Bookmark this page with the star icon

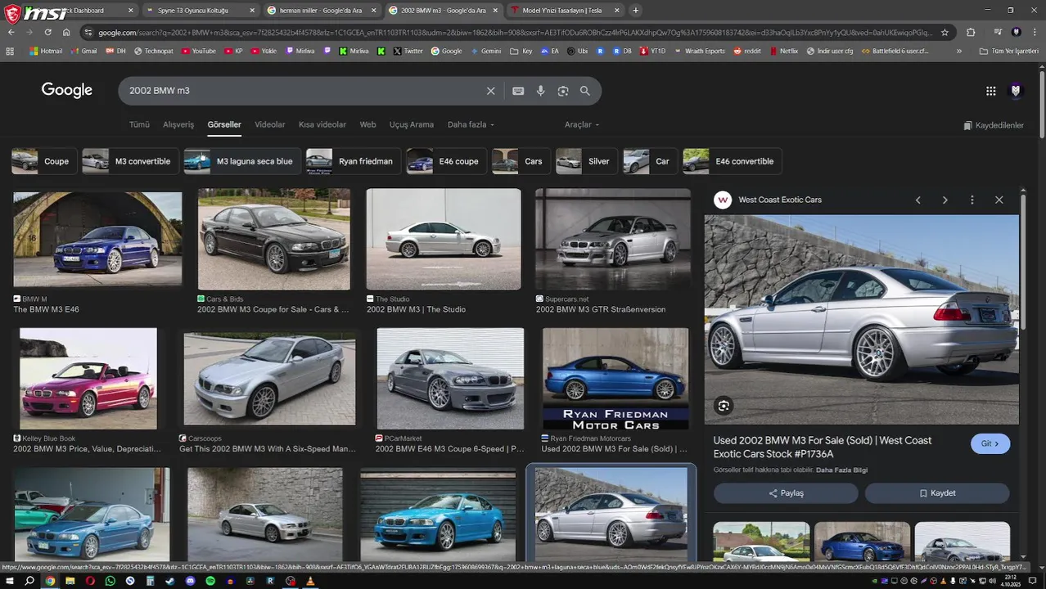tap(945, 32)
